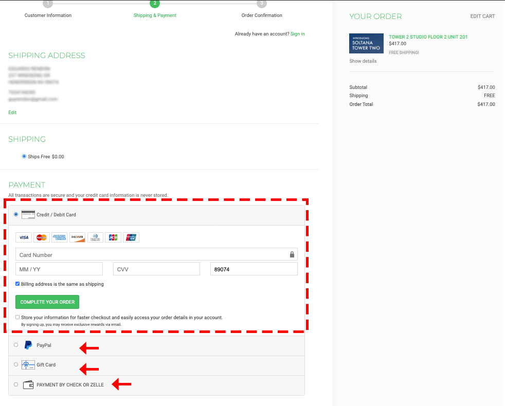Click the UnionPay card logo
The image size is (505, 406).
pyautogui.click(x=131, y=237)
